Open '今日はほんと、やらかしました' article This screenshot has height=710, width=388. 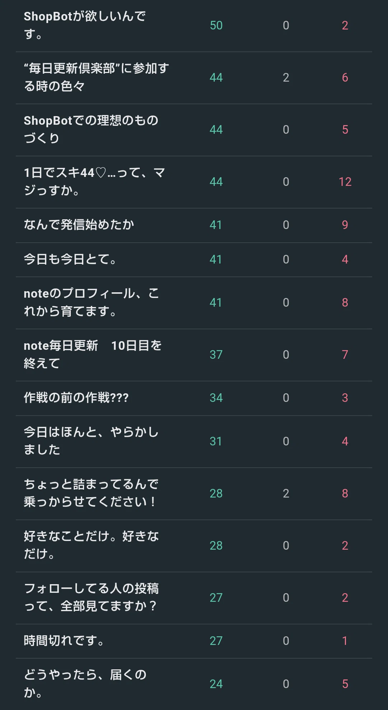[91, 441]
